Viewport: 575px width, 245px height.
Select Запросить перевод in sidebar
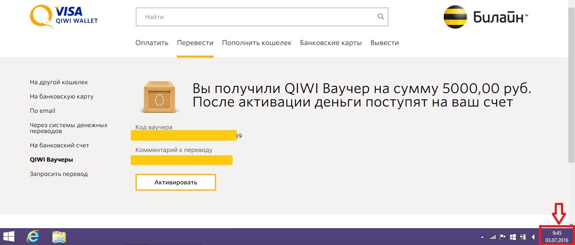click(x=59, y=174)
